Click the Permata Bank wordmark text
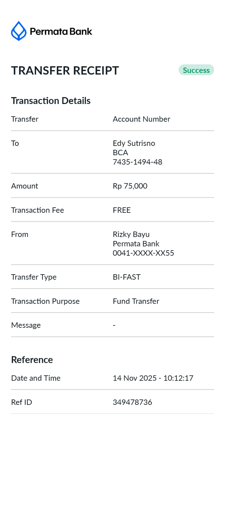This screenshot has height=512, width=225. (61, 31)
